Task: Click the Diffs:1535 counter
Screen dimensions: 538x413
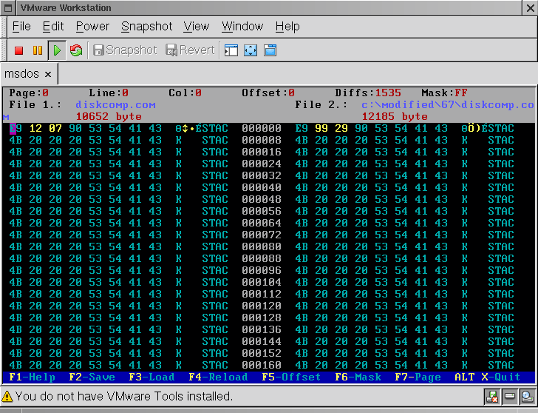Action: (x=368, y=93)
